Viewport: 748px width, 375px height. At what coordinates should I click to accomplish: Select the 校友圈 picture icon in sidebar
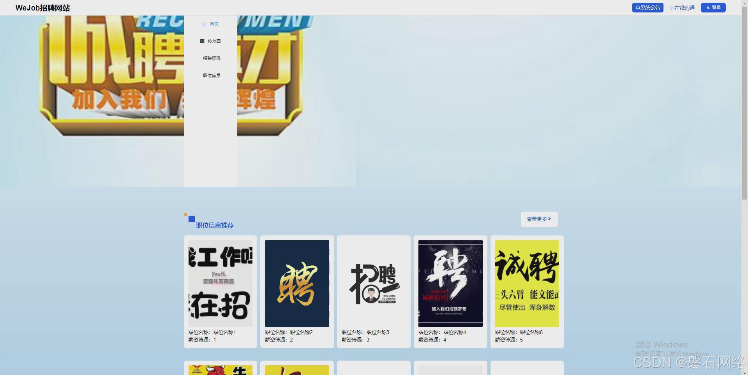click(202, 40)
